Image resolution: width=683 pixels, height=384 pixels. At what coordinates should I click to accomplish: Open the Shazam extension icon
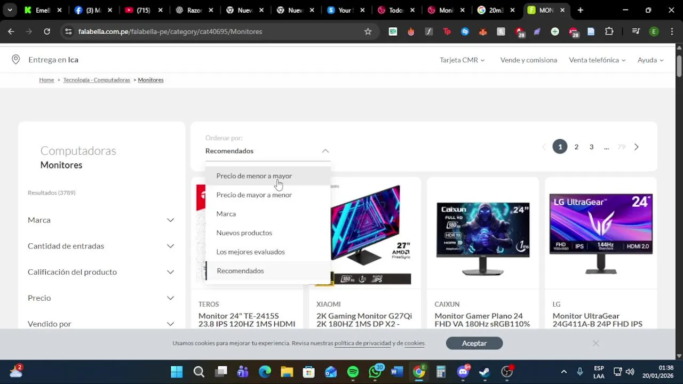pos(465,31)
